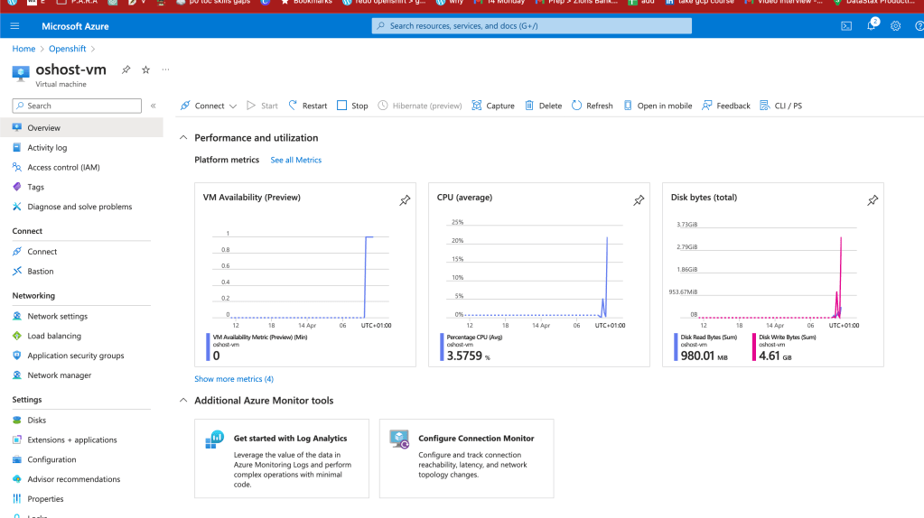
Task: Pin oshost-vm to the dashboard
Action: (x=126, y=69)
